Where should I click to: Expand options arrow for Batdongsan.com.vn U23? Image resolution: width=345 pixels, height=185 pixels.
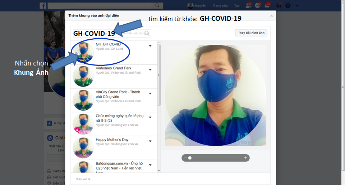click(x=150, y=165)
